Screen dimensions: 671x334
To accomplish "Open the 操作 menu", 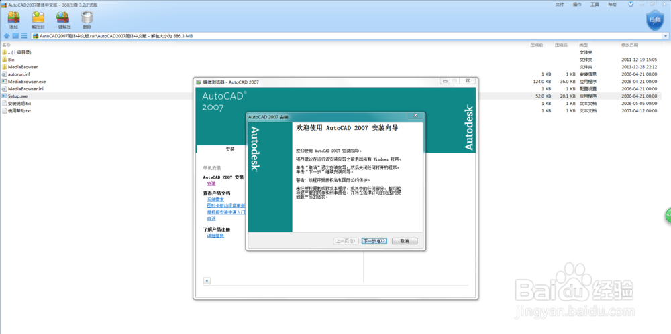I will 577,4.
